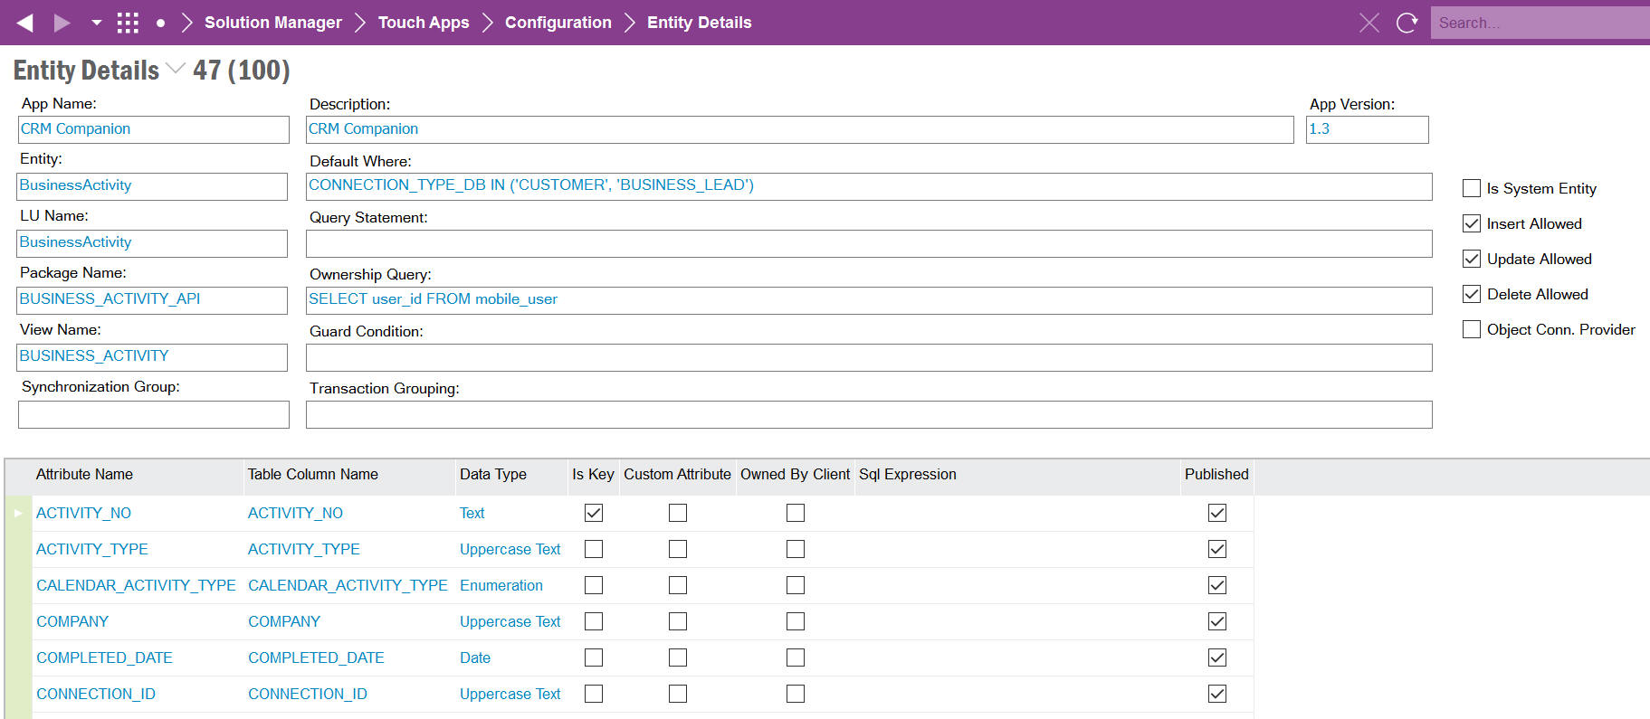
Task: Navigate to Configuration breadcrumb
Action: [558, 23]
